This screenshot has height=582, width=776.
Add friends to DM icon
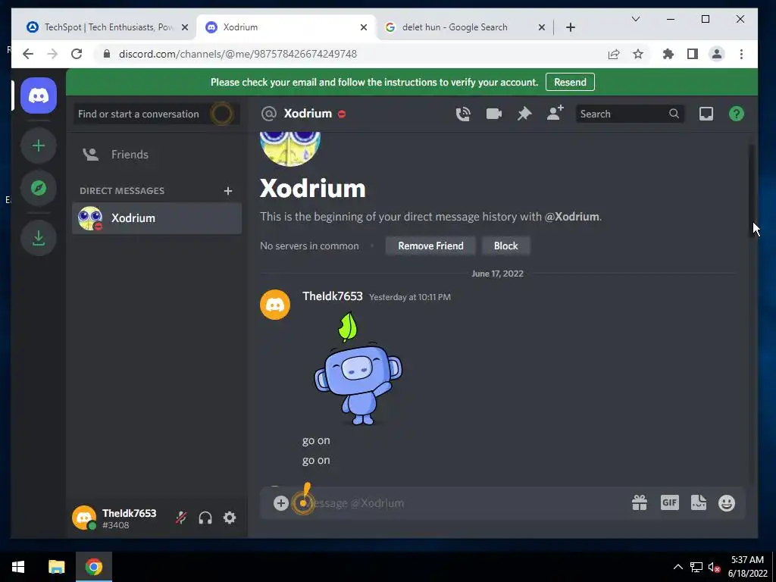pos(555,114)
